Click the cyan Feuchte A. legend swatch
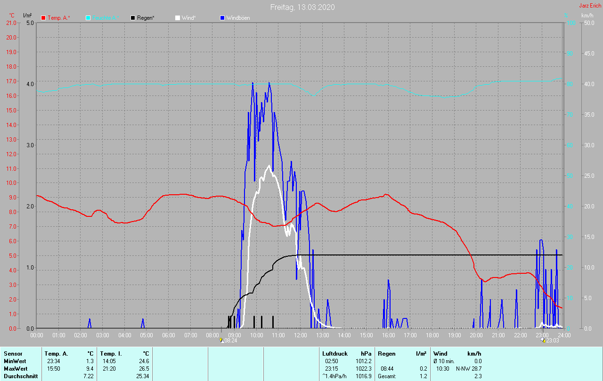This screenshot has width=603, height=381. click(88, 18)
